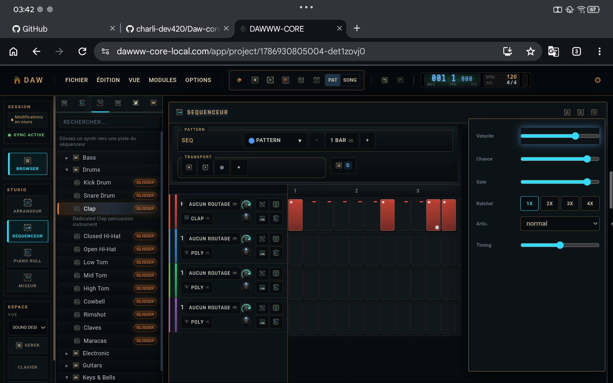
Task: Click GLISSER next to Snare Drum
Action: pos(145,196)
